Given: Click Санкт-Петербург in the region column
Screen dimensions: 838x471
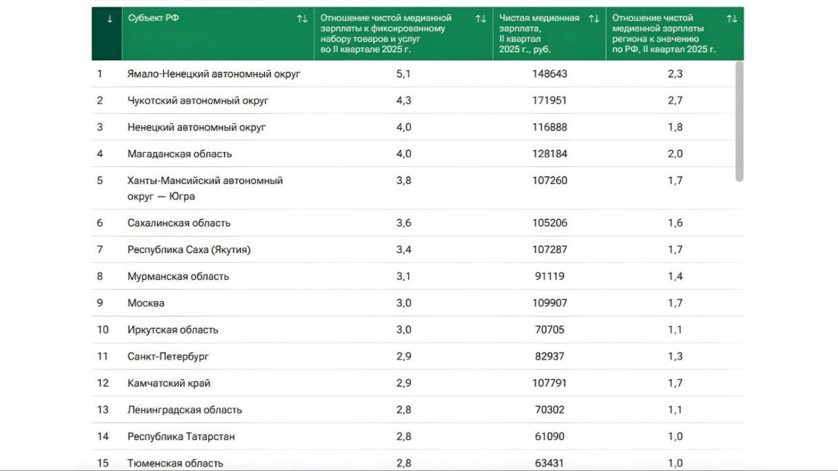Looking at the screenshot, I should (x=168, y=356).
